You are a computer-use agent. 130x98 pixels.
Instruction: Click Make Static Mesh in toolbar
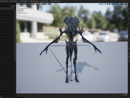click(56, 1)
